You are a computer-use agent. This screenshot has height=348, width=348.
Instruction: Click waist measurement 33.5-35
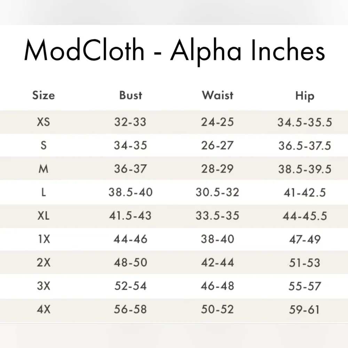pos(217,215)
